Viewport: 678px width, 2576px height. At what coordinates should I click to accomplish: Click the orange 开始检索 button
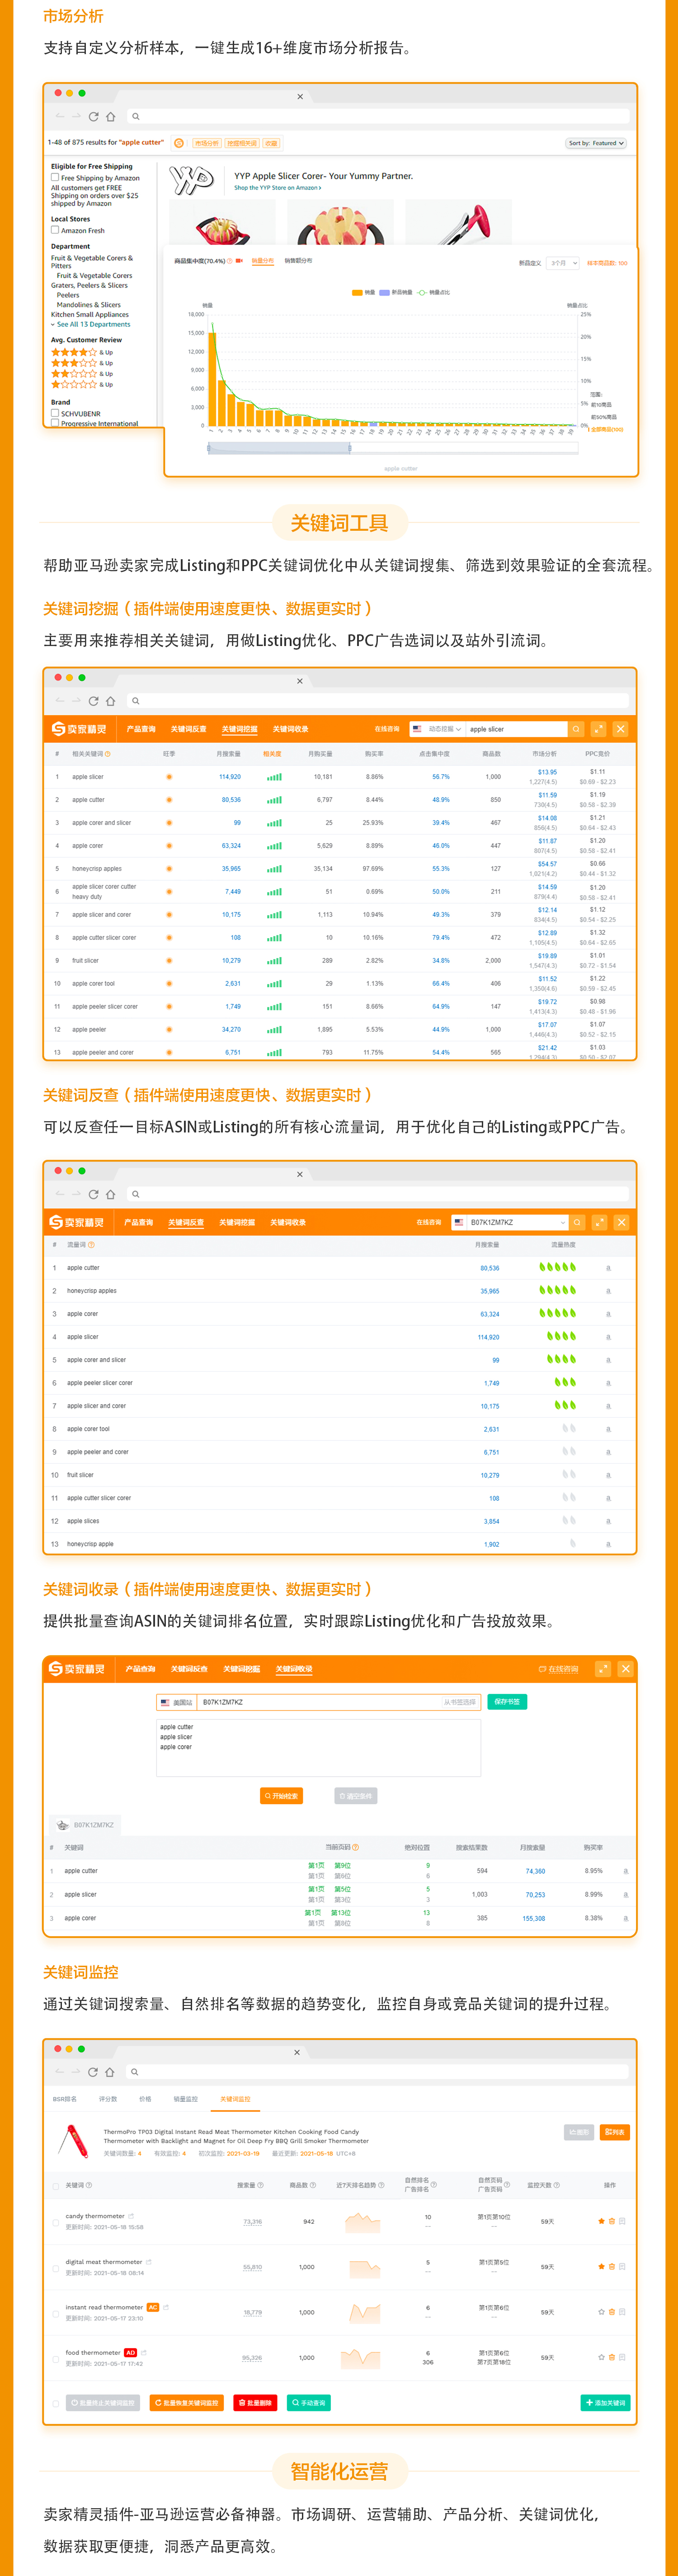[281, 1796]
